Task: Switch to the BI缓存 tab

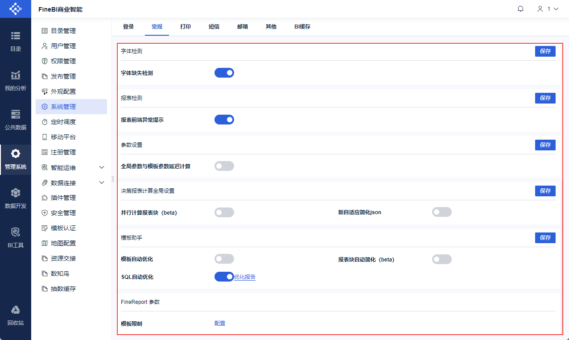Action: tap(302, 27)
